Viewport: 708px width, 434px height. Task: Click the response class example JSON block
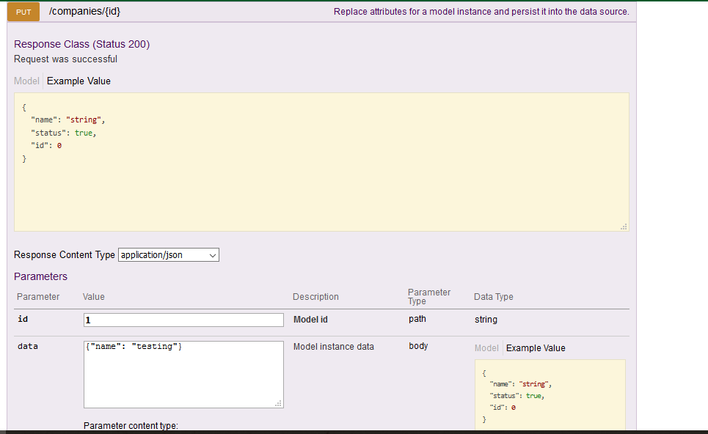(x=321, y=162)
